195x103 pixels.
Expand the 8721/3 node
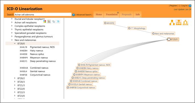pos(15,85)
